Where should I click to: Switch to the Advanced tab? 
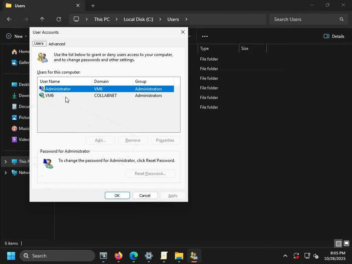[x=57, y=44]
